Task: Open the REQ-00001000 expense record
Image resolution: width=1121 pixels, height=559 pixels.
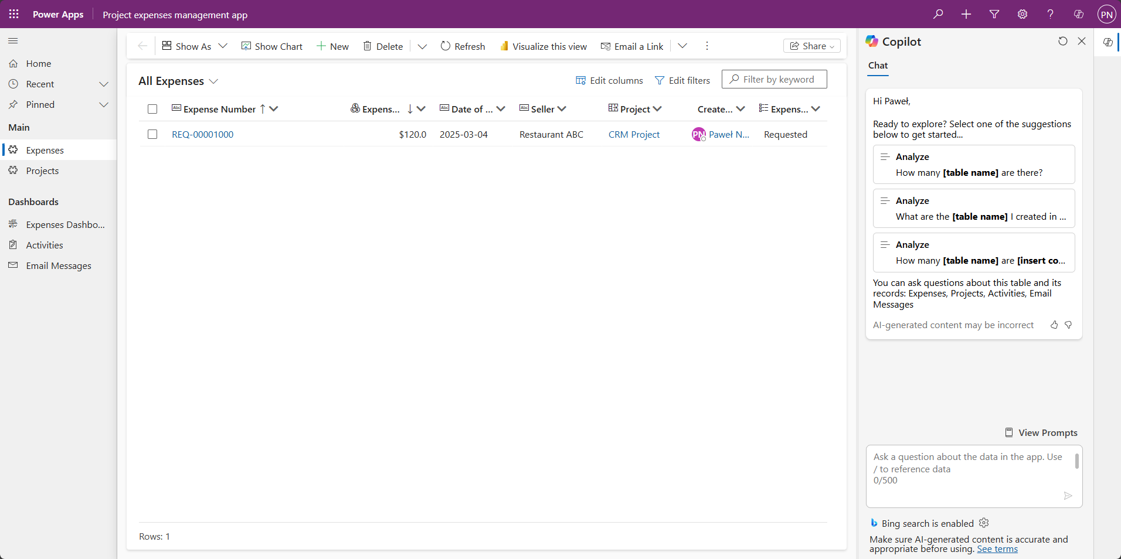Action: point(202,134)
